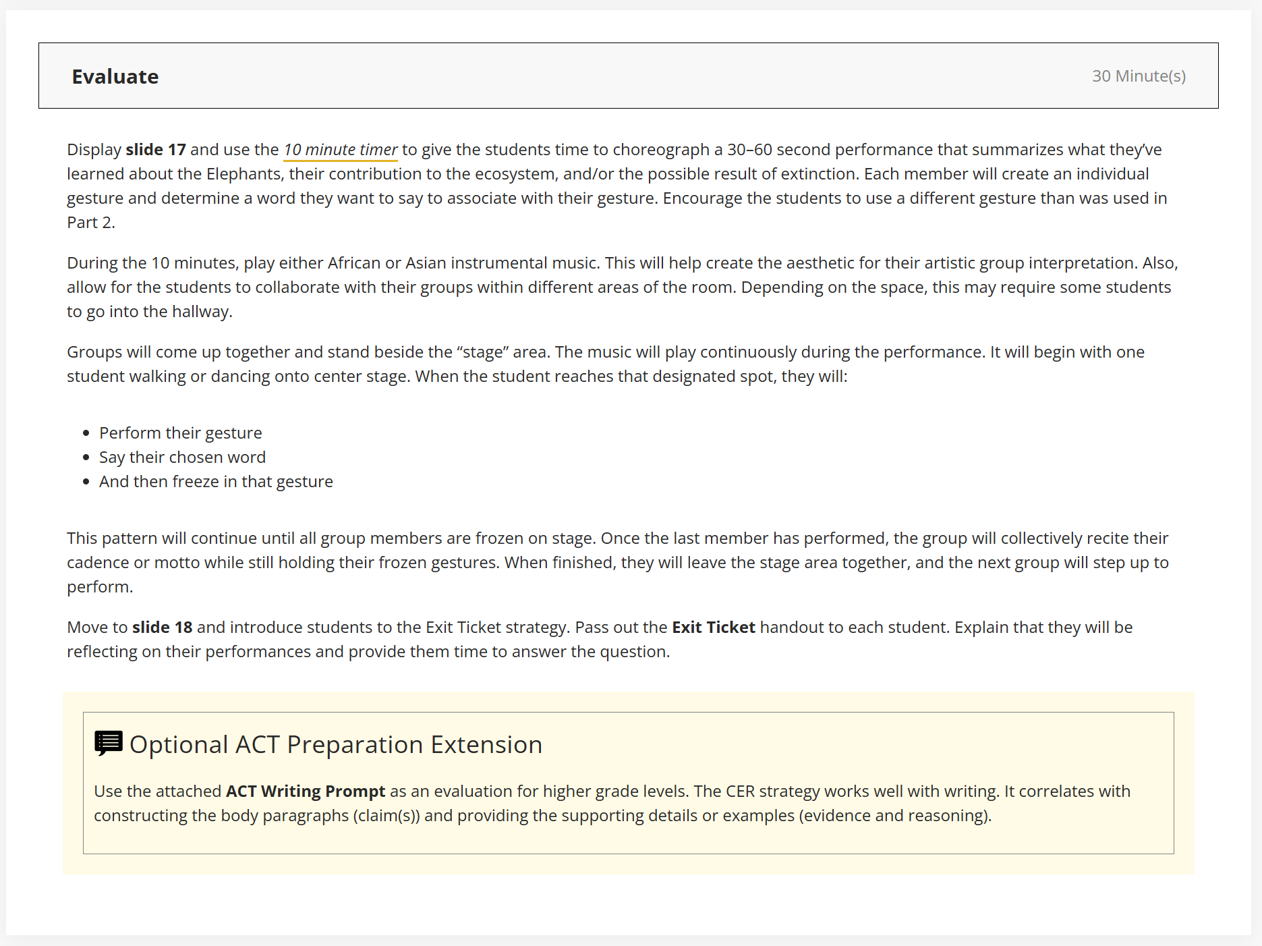This screenshot has width=1262, height=946.
Task: Click the bold "slide 17" text
Action: click(x=155, y=150)
